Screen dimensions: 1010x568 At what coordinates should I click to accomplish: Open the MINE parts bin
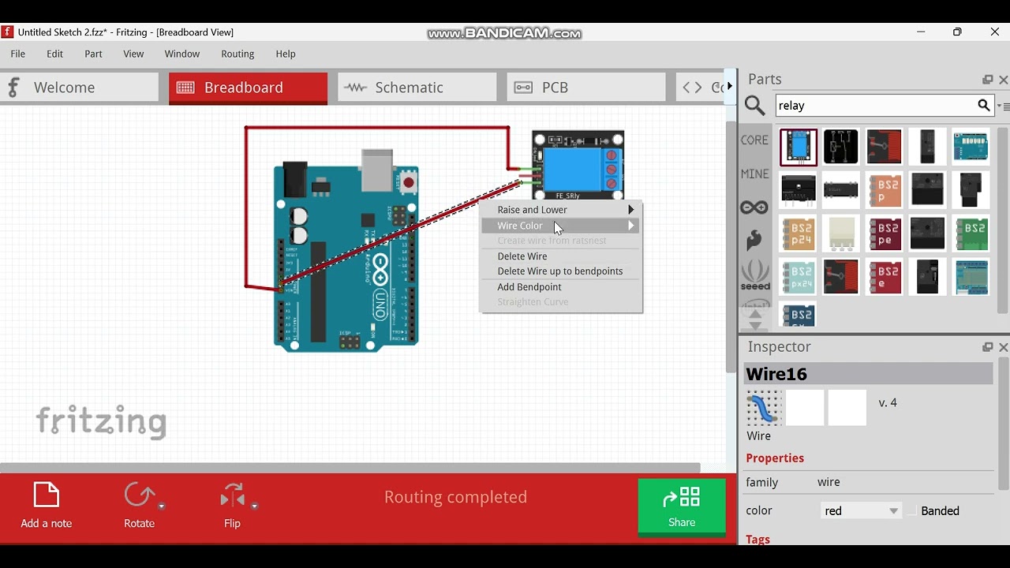tap(754, 174)
